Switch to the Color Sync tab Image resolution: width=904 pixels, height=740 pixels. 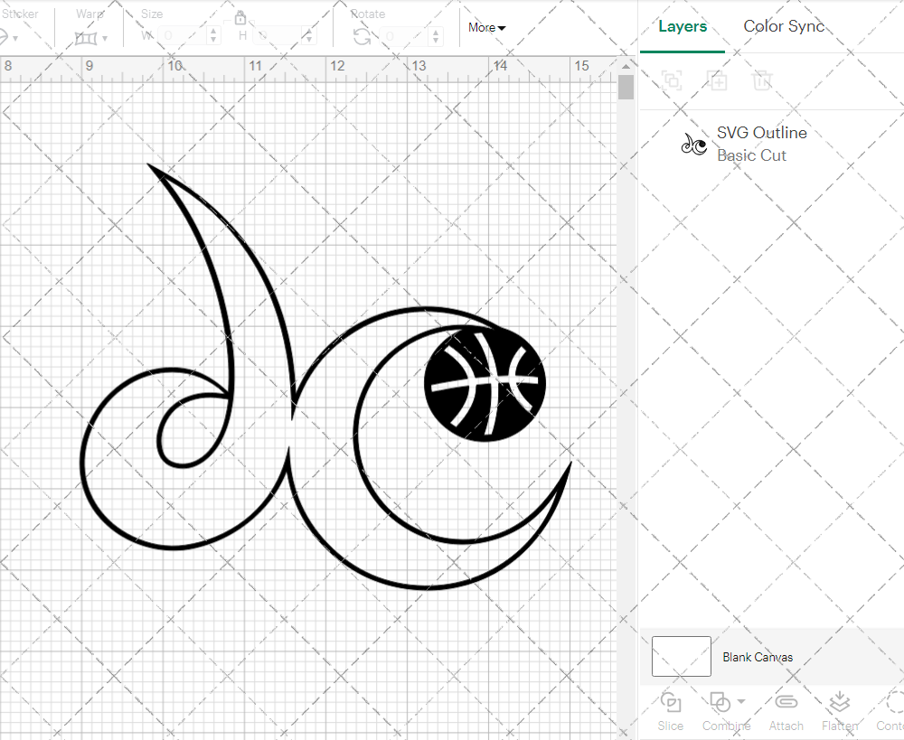coord(784,26)
